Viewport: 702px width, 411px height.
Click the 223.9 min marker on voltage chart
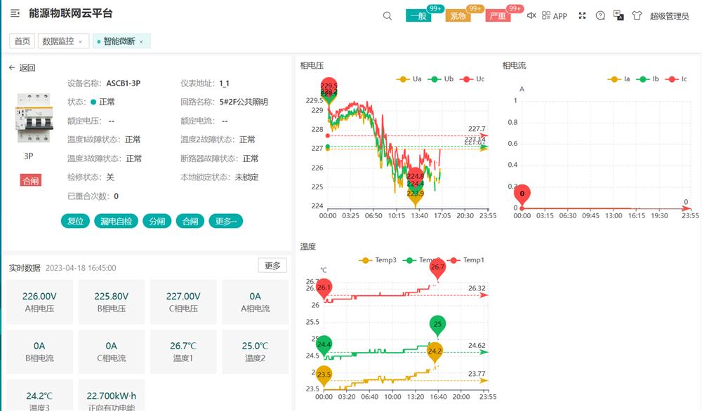(415, 195)
